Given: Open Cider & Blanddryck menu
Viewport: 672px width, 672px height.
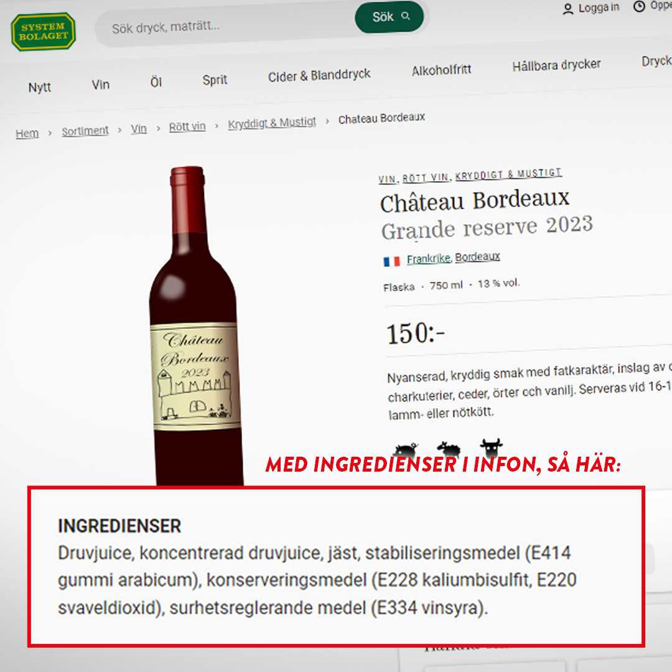Looking at the screenshot, I should coord(319,75).
